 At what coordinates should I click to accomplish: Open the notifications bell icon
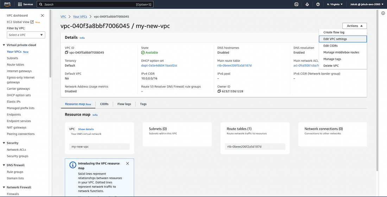(307, 5)
